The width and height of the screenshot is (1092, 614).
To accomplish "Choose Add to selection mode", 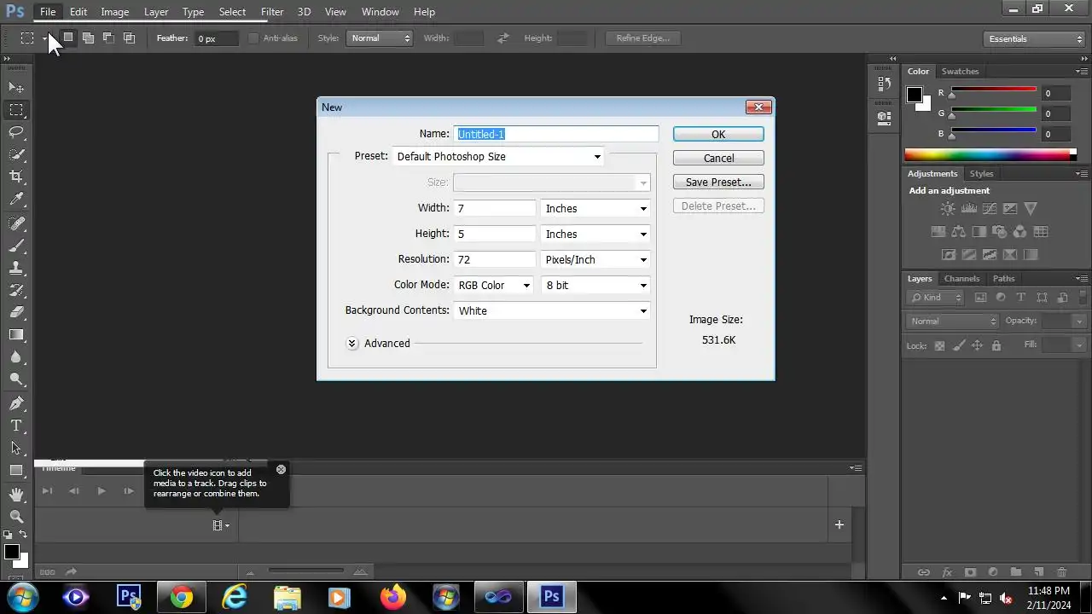I will click(x=88, y=38).
